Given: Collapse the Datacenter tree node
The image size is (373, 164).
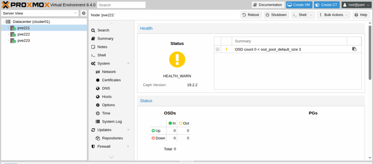Looking at the screenshot, I should [x=4, y=22].
